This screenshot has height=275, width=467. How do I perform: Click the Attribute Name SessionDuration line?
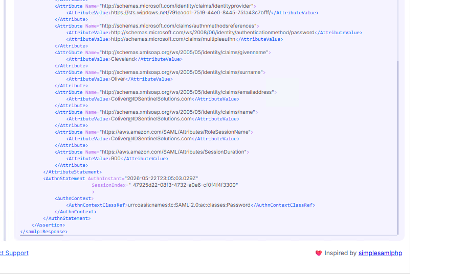(x=152, y=152)
